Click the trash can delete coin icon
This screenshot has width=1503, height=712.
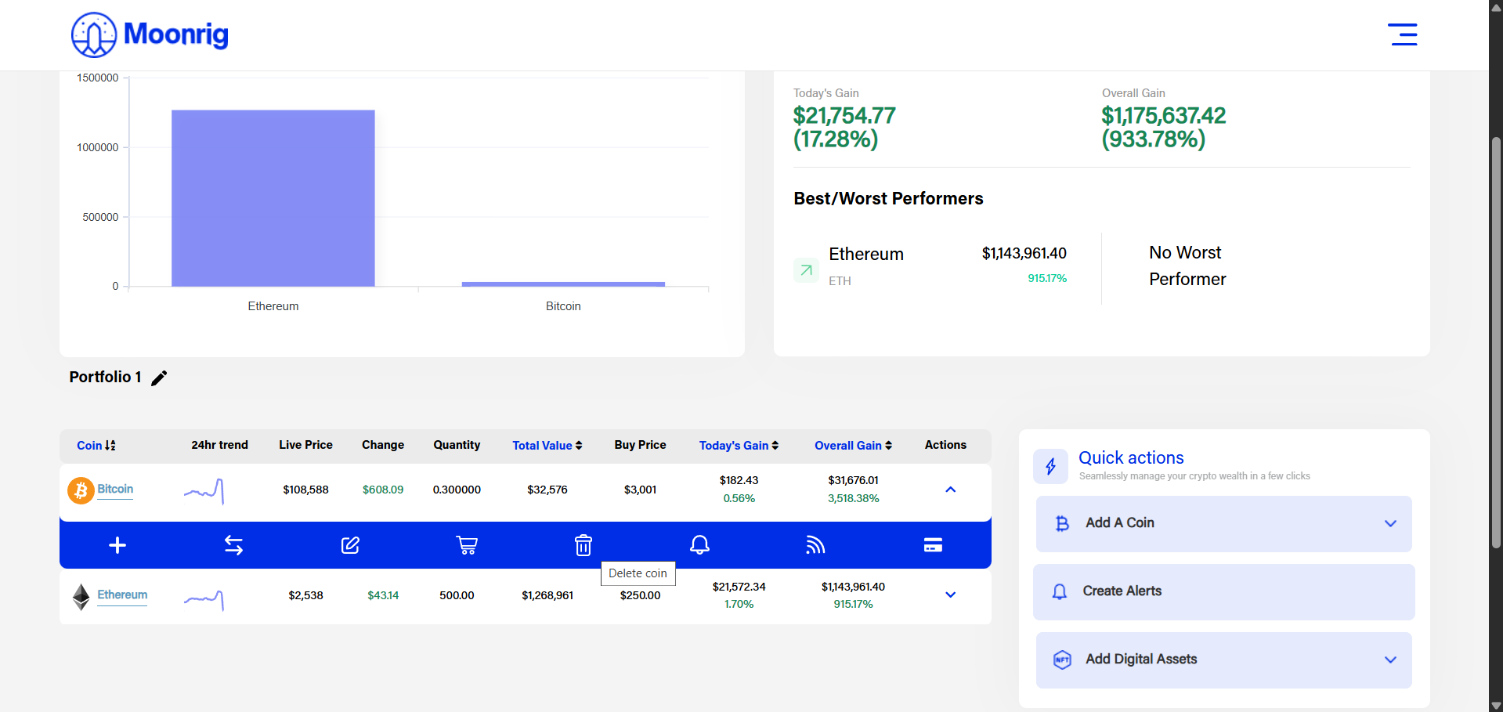[583, 545]
